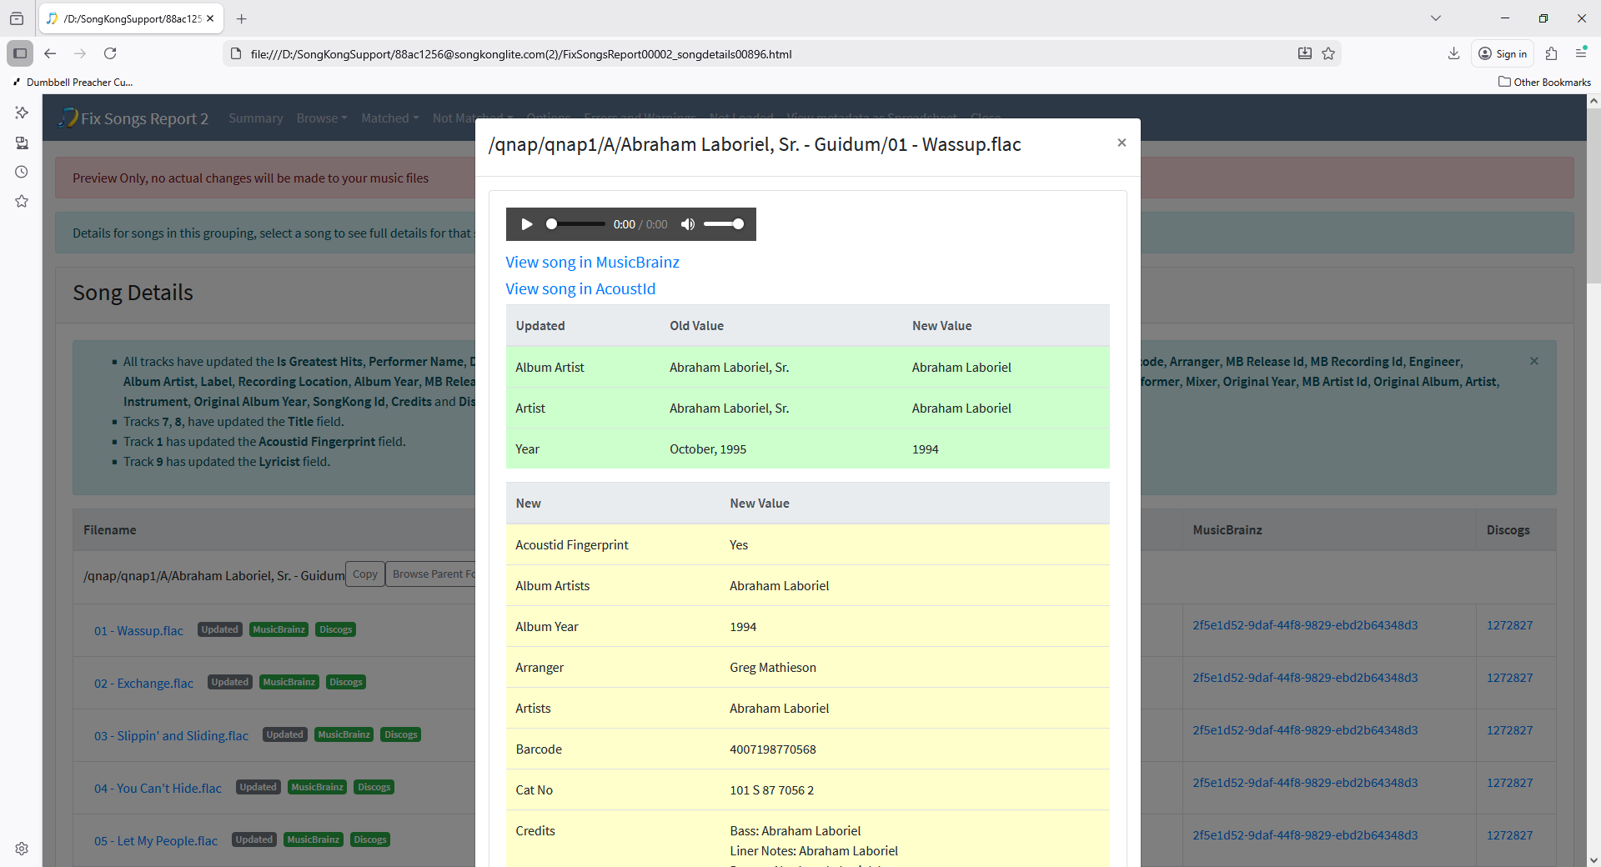
Task: Play the audio in the song player
Action: pyautogui.click(x=526, y=224)
